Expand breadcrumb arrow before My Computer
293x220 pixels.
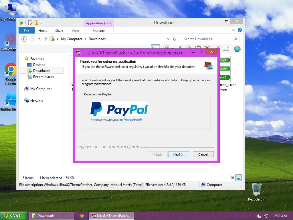pyautogui.click(x=58, y=39)
